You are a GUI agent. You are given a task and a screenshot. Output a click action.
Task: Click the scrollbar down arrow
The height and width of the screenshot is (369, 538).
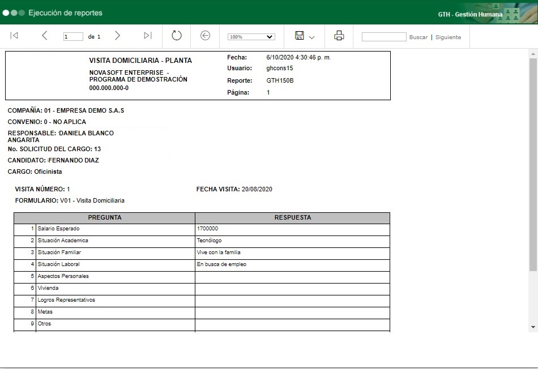coord(532,327)
